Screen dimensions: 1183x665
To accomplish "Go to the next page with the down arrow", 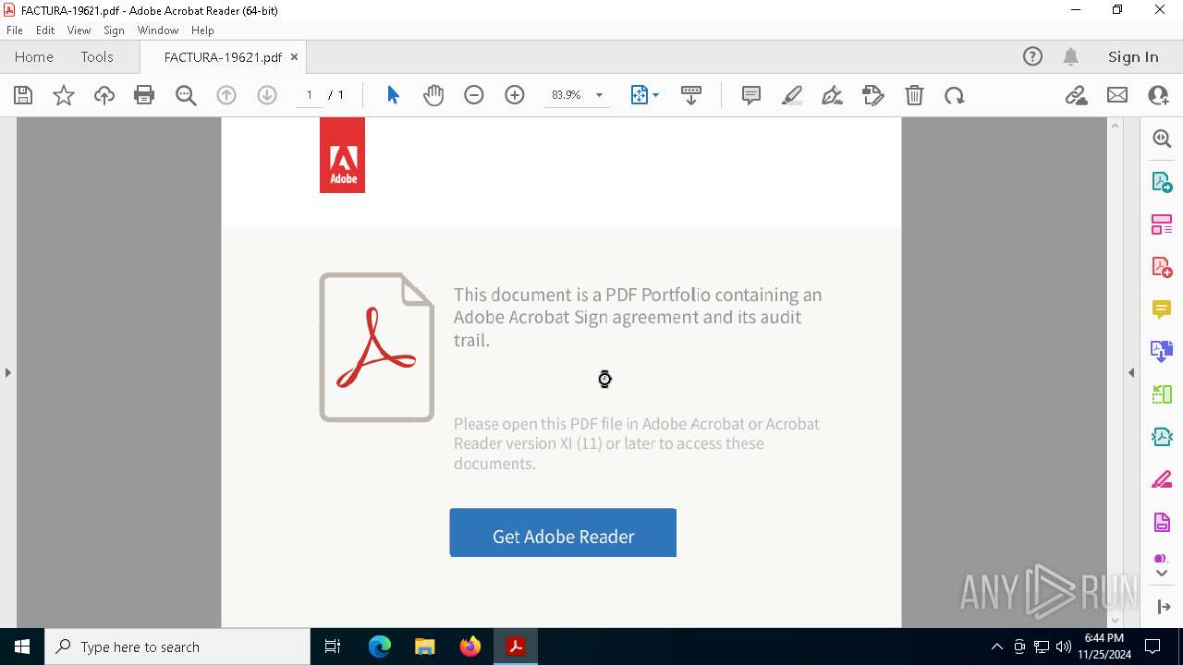I will pyautogui.click(x=267, y=95).
